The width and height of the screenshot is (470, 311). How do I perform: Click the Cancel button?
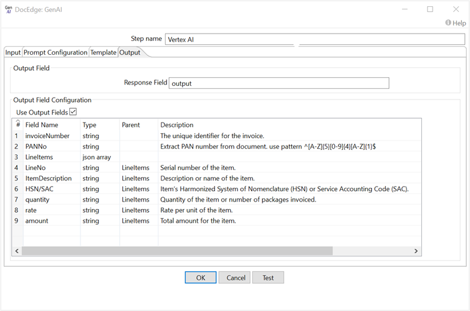(236, 278)
